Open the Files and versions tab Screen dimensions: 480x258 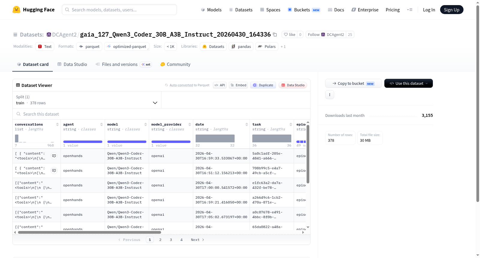point(124,64)
